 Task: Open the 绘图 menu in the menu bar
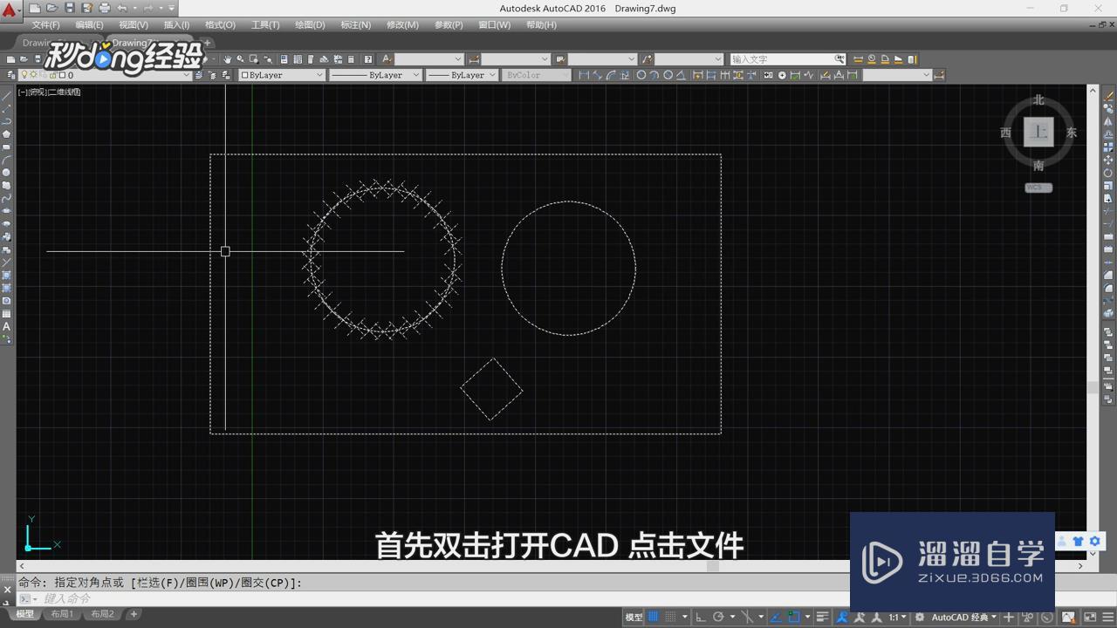point(310,24)
